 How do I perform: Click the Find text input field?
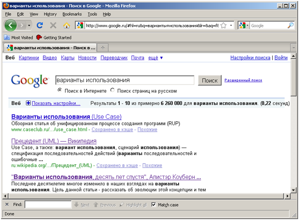48,204
